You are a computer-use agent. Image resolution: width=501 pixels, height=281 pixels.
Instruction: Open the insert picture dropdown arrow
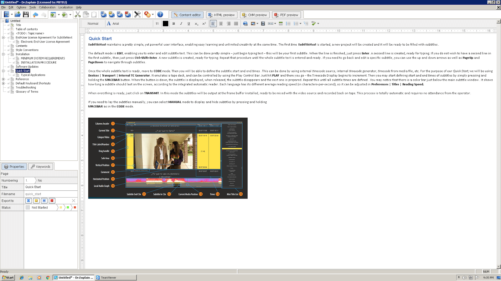point(257,23)
